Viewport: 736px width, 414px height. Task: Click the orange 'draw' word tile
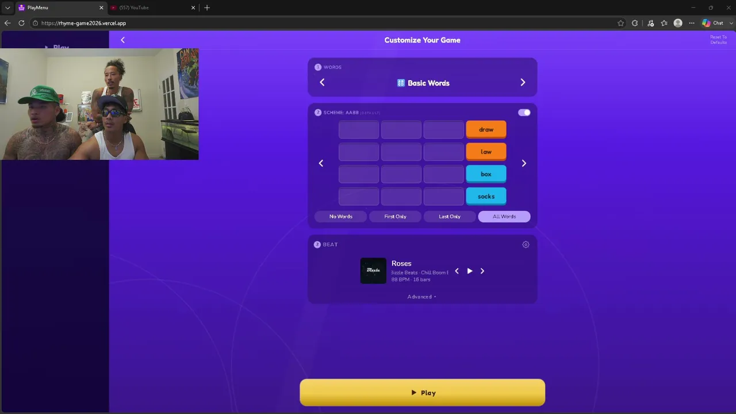[x=486, y=130]
